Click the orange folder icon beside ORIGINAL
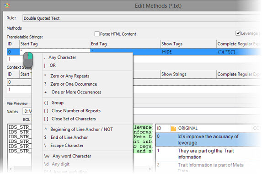Screen dimensions: 262x174 (x=173, y=129)
